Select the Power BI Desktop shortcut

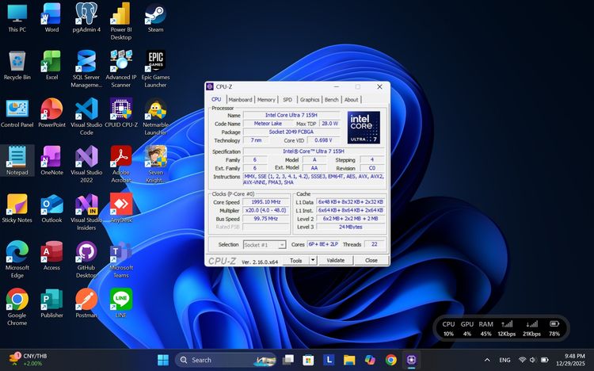pyautogui.click(x=121, y=21)
